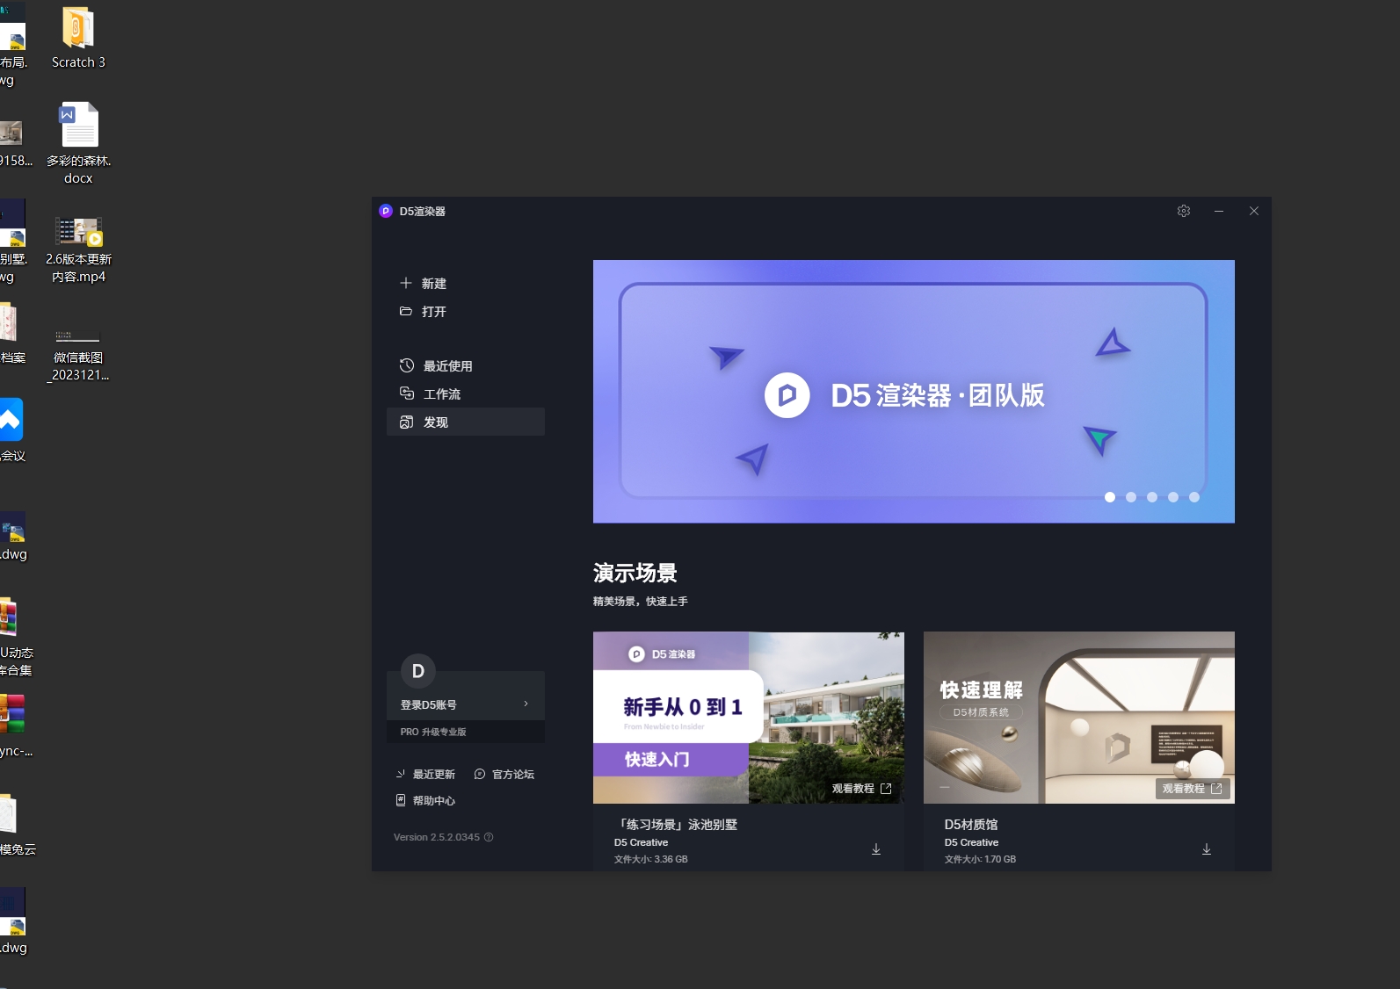Click the clock icon for 最近使用
Viewport: 1400px width, 989px height.
[407, 365]
